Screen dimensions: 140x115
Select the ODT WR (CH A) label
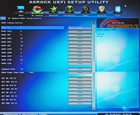click(x=9, y=78)
